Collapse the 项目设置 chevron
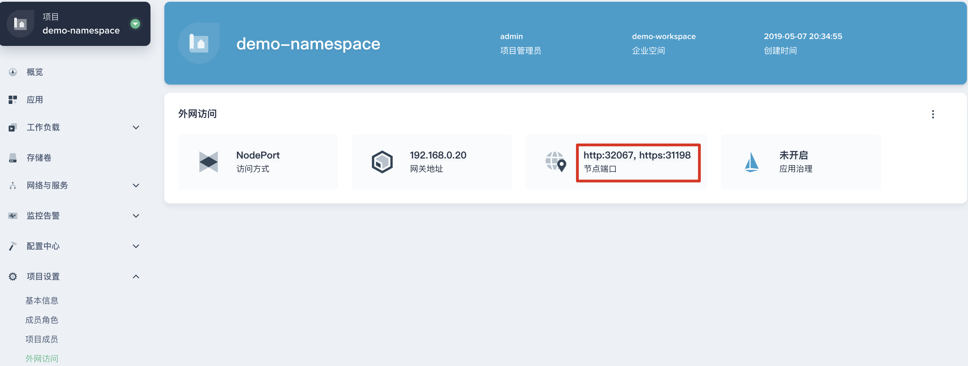This screenshot has width=968, height=366. coord(136,277)
